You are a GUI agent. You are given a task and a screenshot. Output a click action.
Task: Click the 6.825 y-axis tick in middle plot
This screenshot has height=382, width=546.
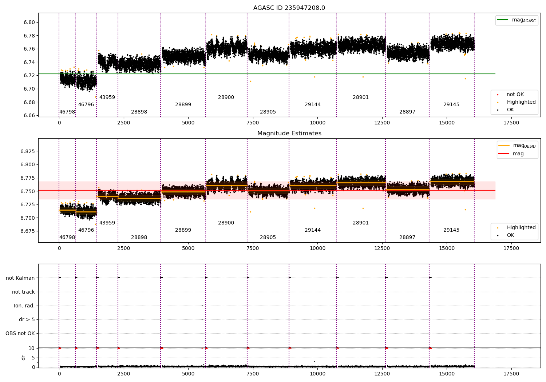[28, 151]
